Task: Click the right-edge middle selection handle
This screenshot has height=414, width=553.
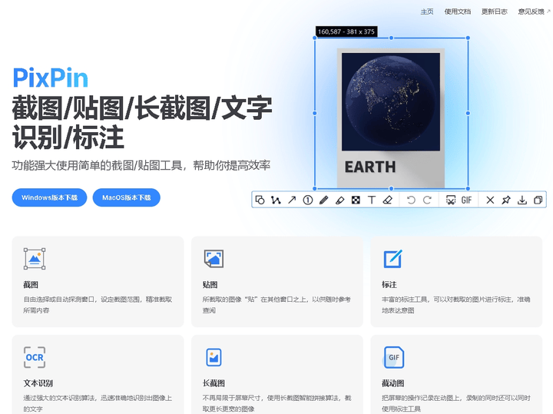Action: coord(468,113)
